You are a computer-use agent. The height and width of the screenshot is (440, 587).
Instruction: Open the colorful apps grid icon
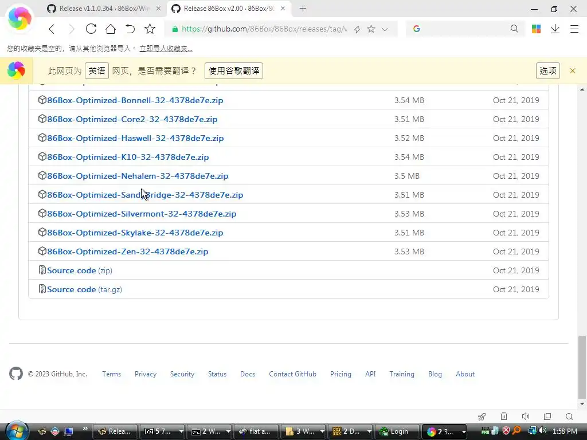pyautogui.click(x=536, y=29)
